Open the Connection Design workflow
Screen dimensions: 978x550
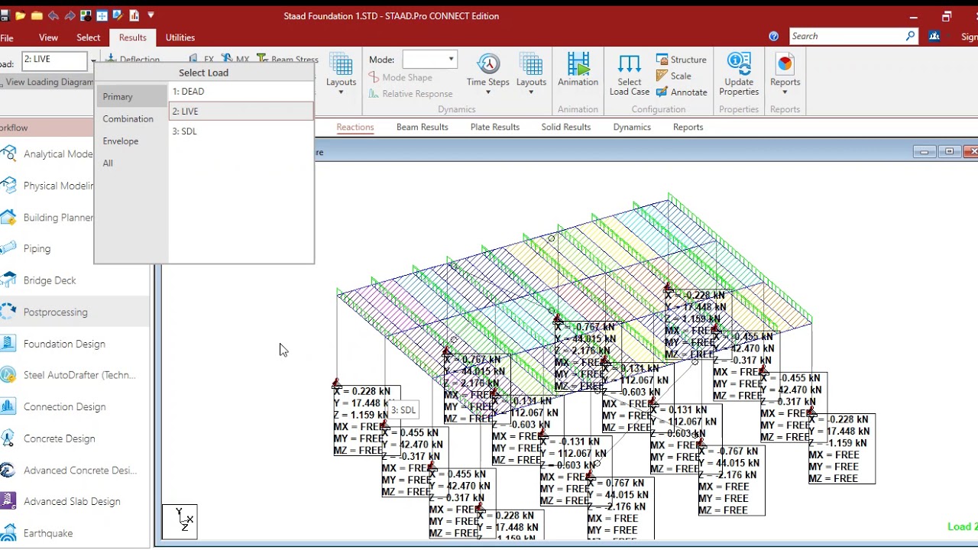click(75, 406)
